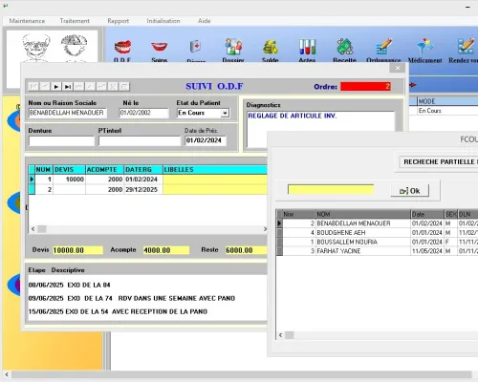Viewport: 478px width, 382px height.
Task: Open the Maintenance menu
Action: point(27,21)
